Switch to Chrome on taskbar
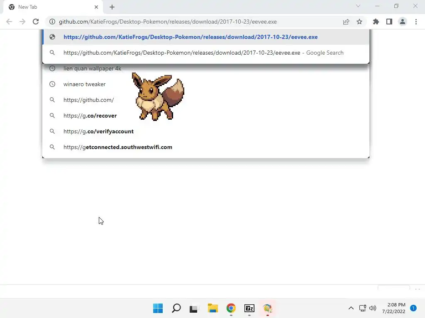 (231, 308)
